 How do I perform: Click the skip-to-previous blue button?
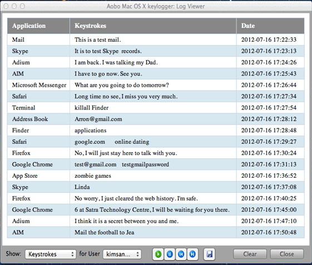click(181, 254)
